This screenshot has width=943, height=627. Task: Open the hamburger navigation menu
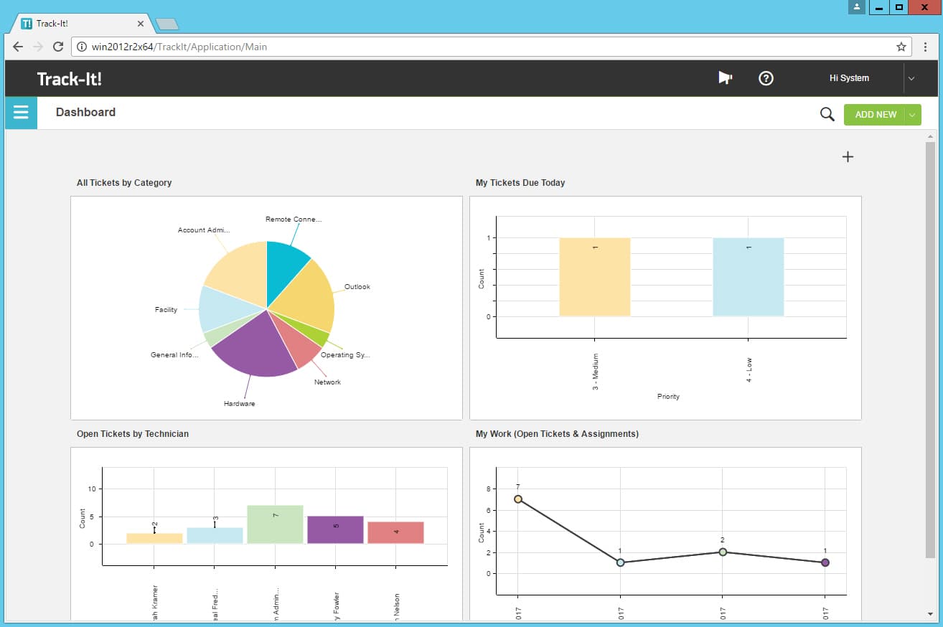pyautogui.click(x=21, y=113)
